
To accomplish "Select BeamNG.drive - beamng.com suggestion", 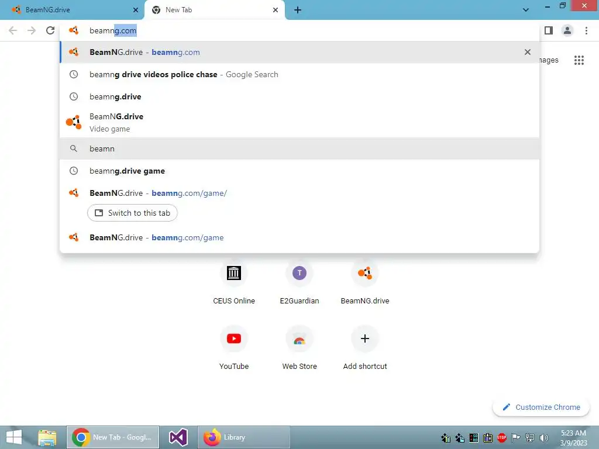I will point(299,52).
